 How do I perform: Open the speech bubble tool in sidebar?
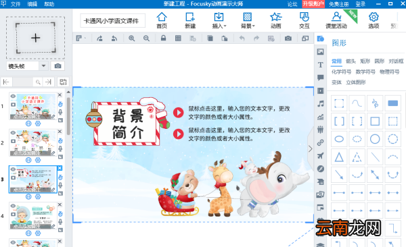point(321,78)
